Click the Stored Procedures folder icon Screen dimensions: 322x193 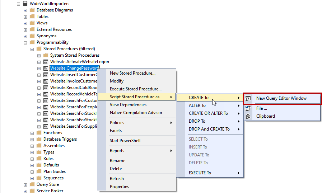pyautogui.click(x=39, y=49)
